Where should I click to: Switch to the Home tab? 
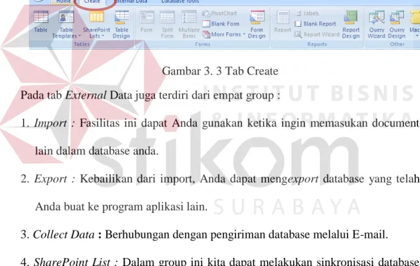tap(64, 1)
